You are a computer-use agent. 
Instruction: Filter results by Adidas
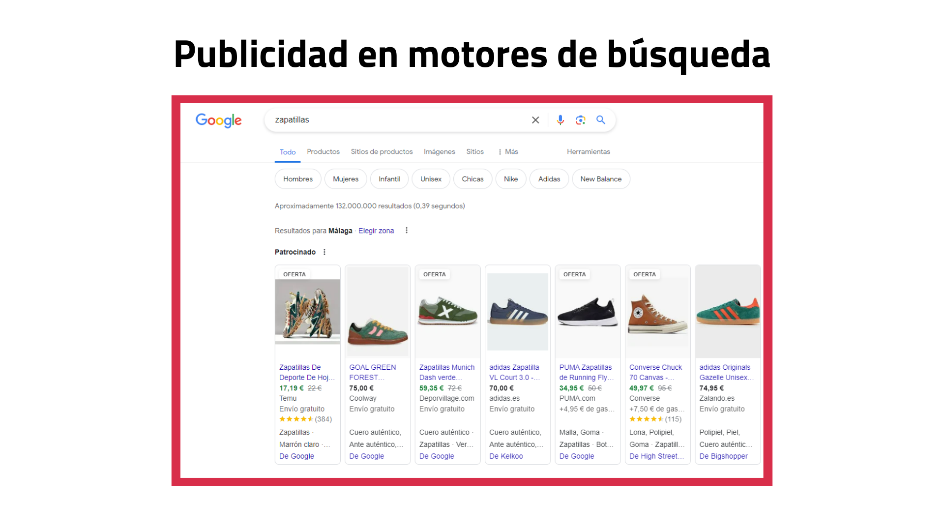(x=549, y=179)
